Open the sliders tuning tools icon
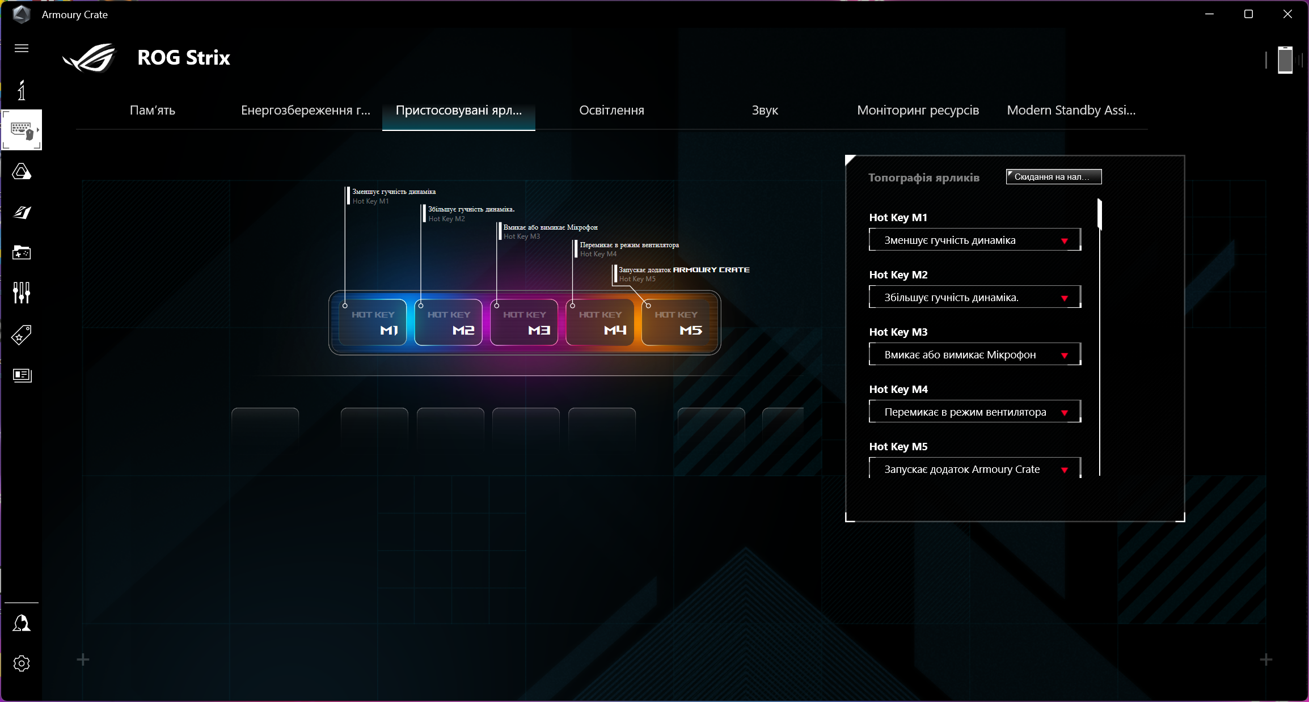 click(x=22, y=293)
